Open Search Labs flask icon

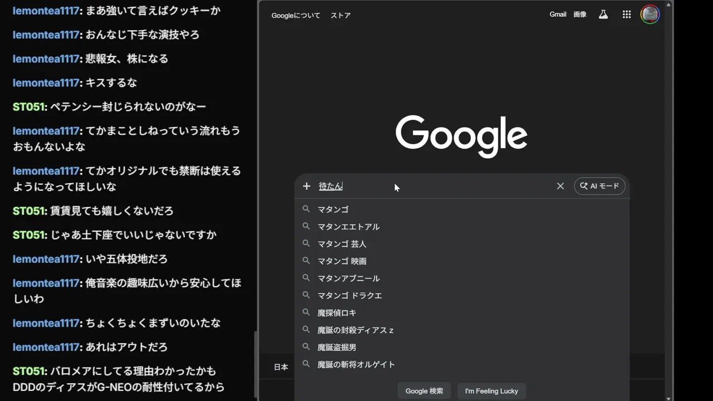pyautogui.click(x=603, y=14)
